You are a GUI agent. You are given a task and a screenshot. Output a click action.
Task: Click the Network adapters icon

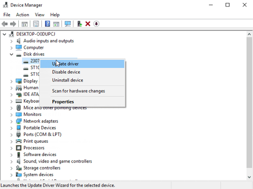(x=19, y=121)
